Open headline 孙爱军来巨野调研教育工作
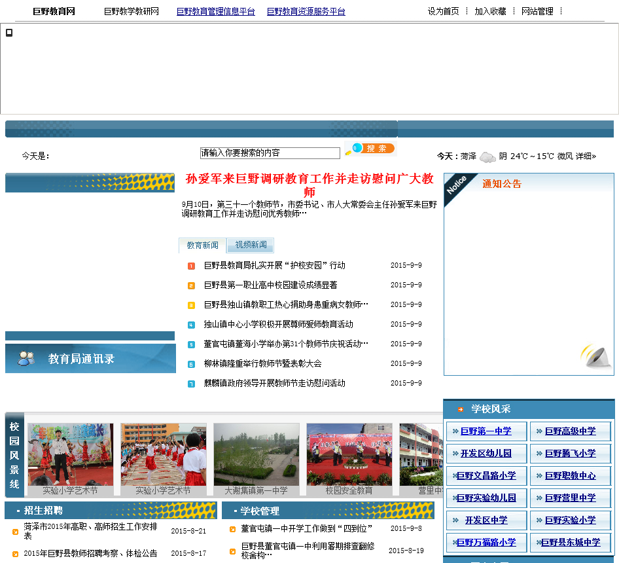 (x=309, y=185)
